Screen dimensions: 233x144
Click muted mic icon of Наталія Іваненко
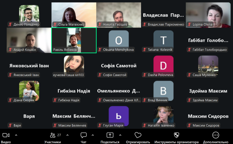[x=144, y=125]
